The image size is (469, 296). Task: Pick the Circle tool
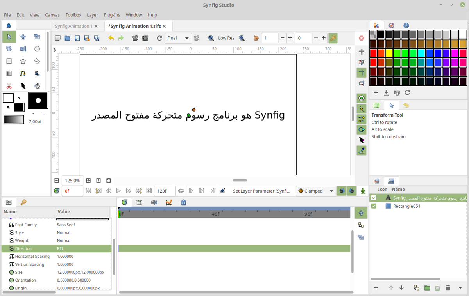point(37,48)
